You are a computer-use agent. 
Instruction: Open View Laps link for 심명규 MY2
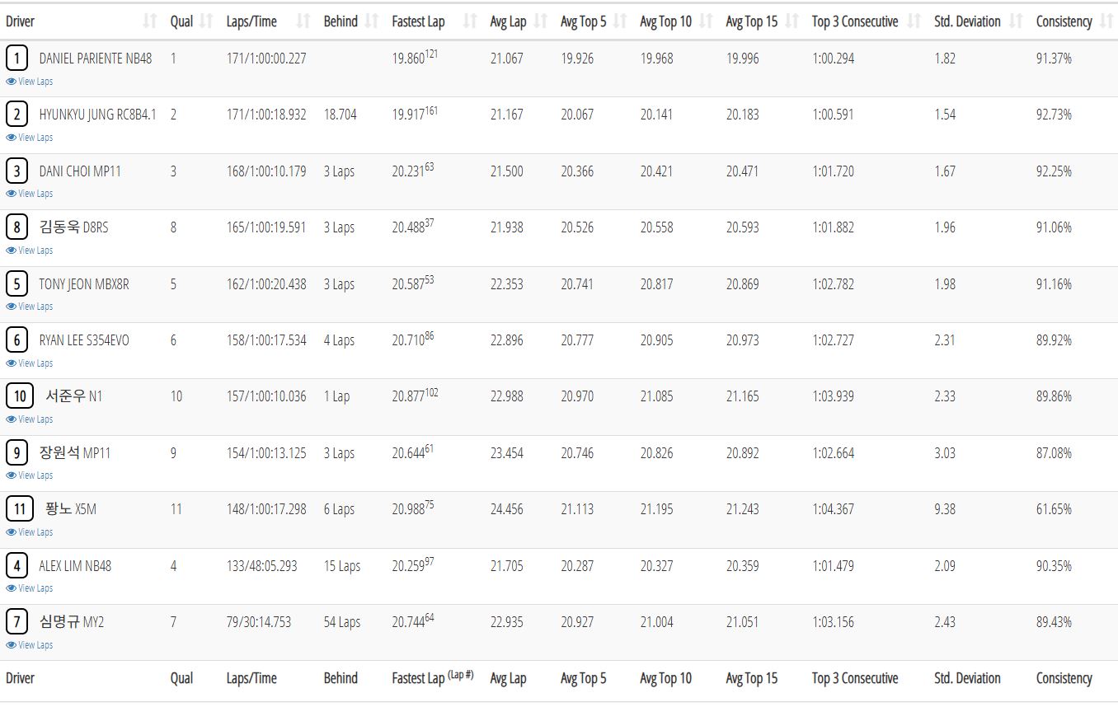point(35,645)
